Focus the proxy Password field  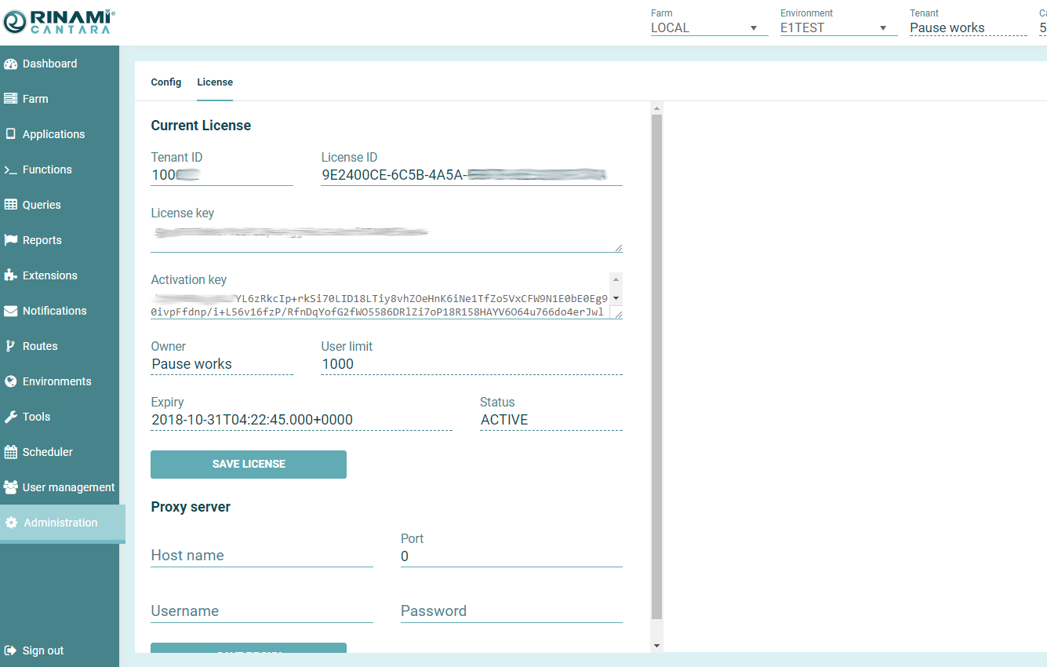[511, 611]
